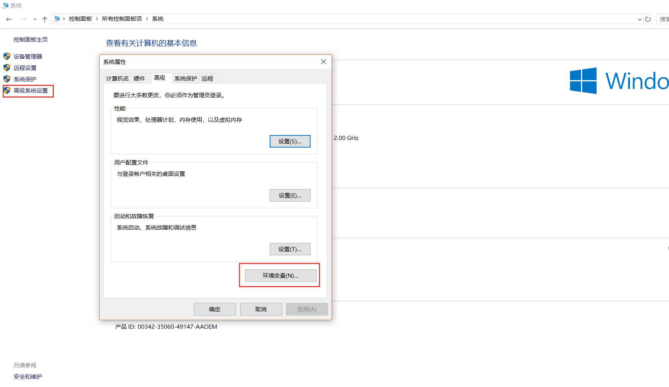Screen dimensions: 669x387
Task: Open 高级系统设置 link
Action: pyautogui.click(x=31, y=91)
